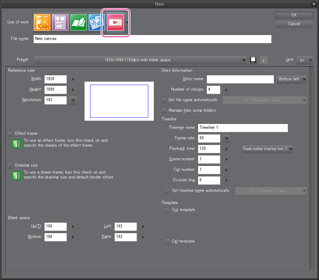Image resolution: width=319 pixels, height=280 pixels.
Task: Open Frame number starting from 1 dropdown
Action: pyautogui.click(x=268, y=149)
